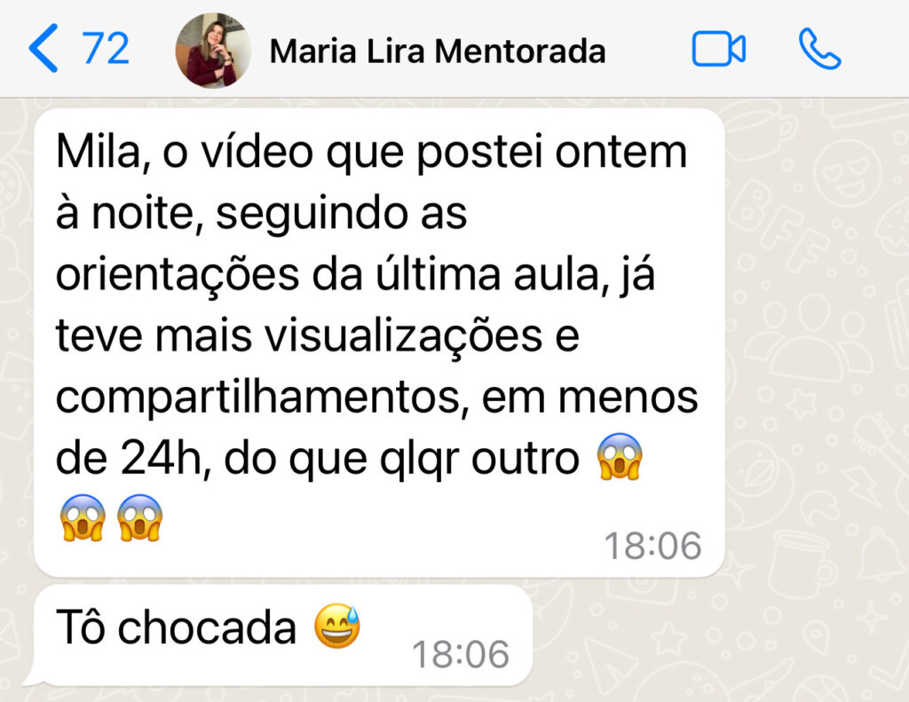Tap second scream emoji on last line
This screenshot has height=702, width=909.
139,517
